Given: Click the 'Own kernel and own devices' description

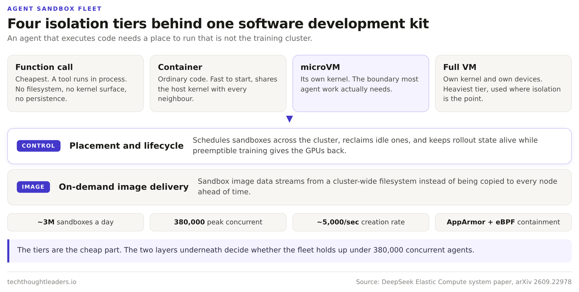Looking at the screenshot, I should point(502,89).
